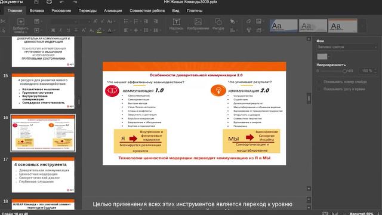Apply subscript formatting
Viewport: 382px width, 215px height.
click(x=91, y=30)
